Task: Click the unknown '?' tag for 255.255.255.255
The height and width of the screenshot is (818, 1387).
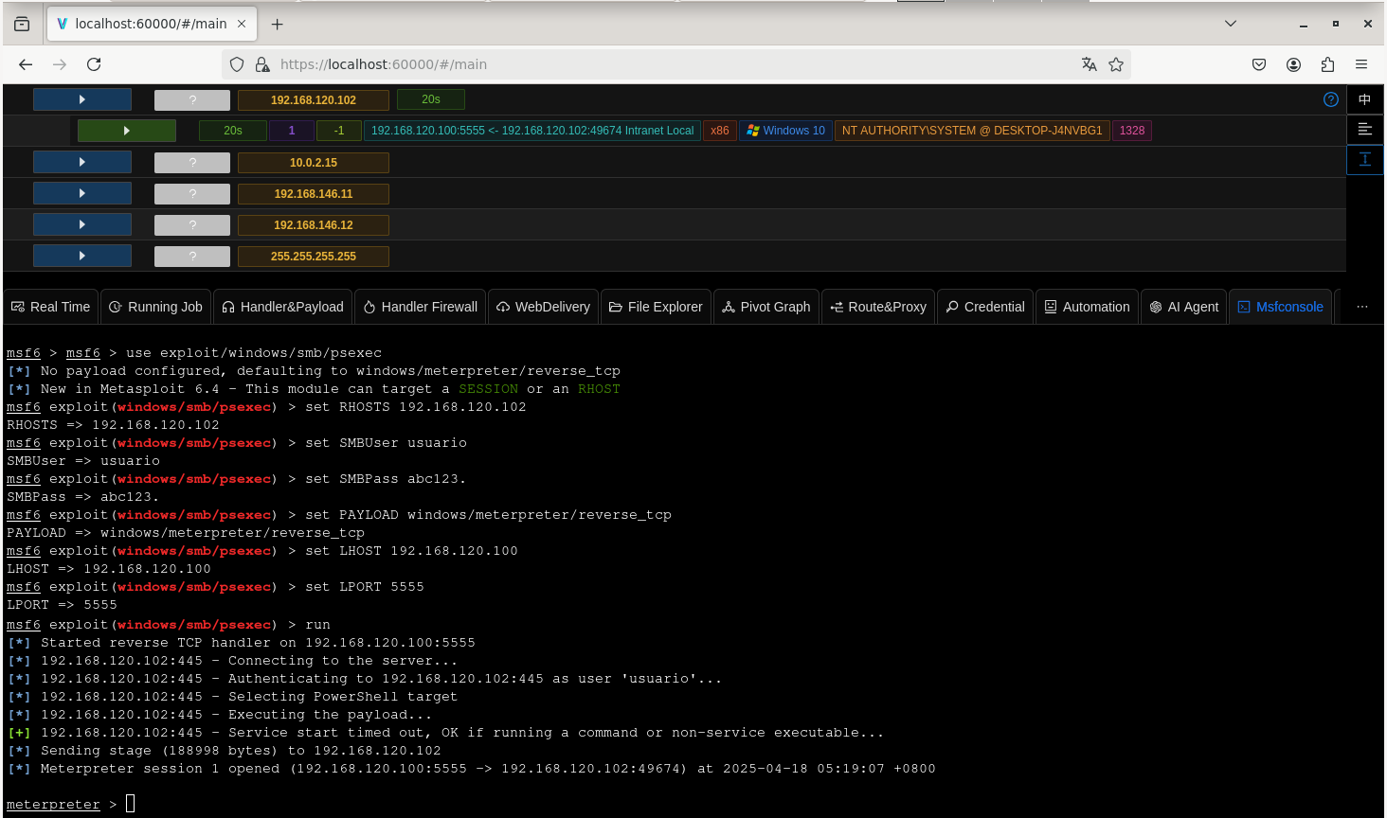Action: coord(192,257)
